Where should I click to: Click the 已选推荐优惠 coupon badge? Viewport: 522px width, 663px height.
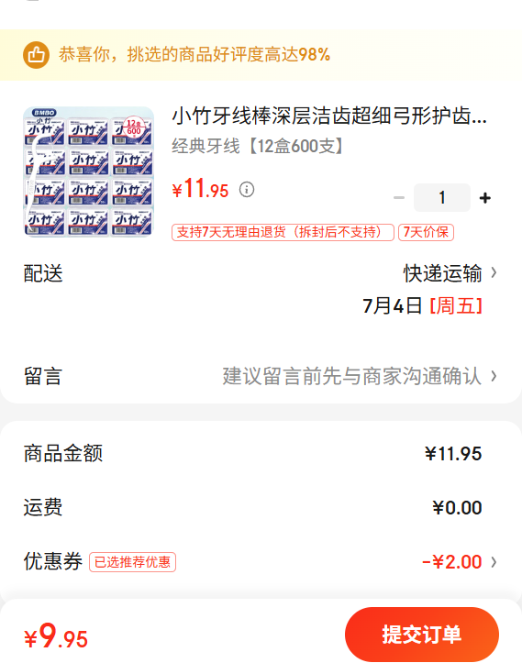[132, 562]
